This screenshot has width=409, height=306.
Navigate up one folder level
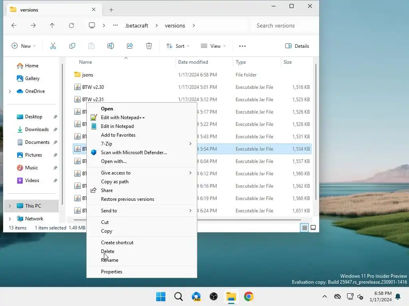tap(52, 25)
